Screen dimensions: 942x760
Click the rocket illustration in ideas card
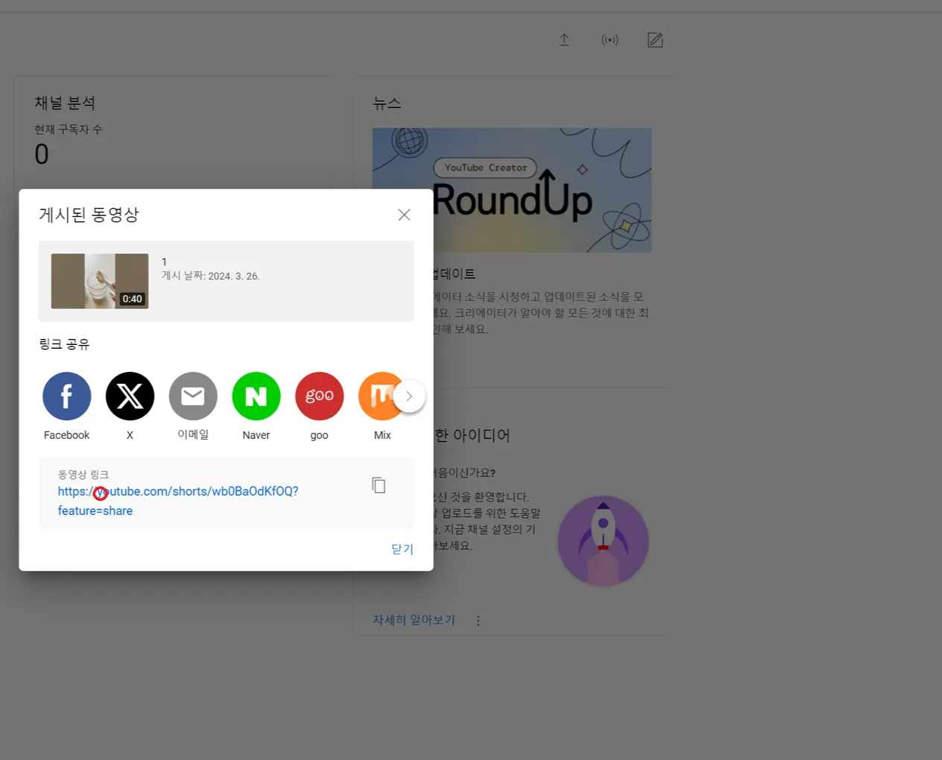coord(603,541)
